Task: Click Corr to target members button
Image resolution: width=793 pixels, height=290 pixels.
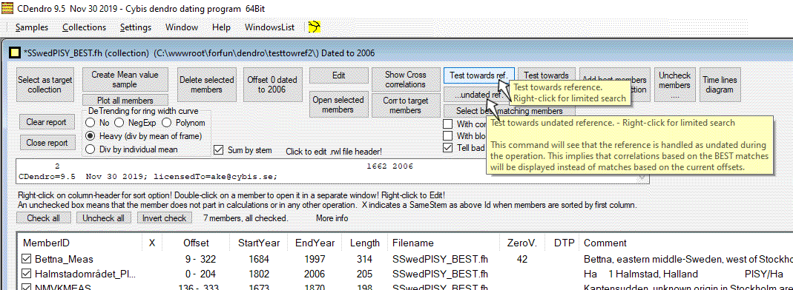Action: point(405,105)
